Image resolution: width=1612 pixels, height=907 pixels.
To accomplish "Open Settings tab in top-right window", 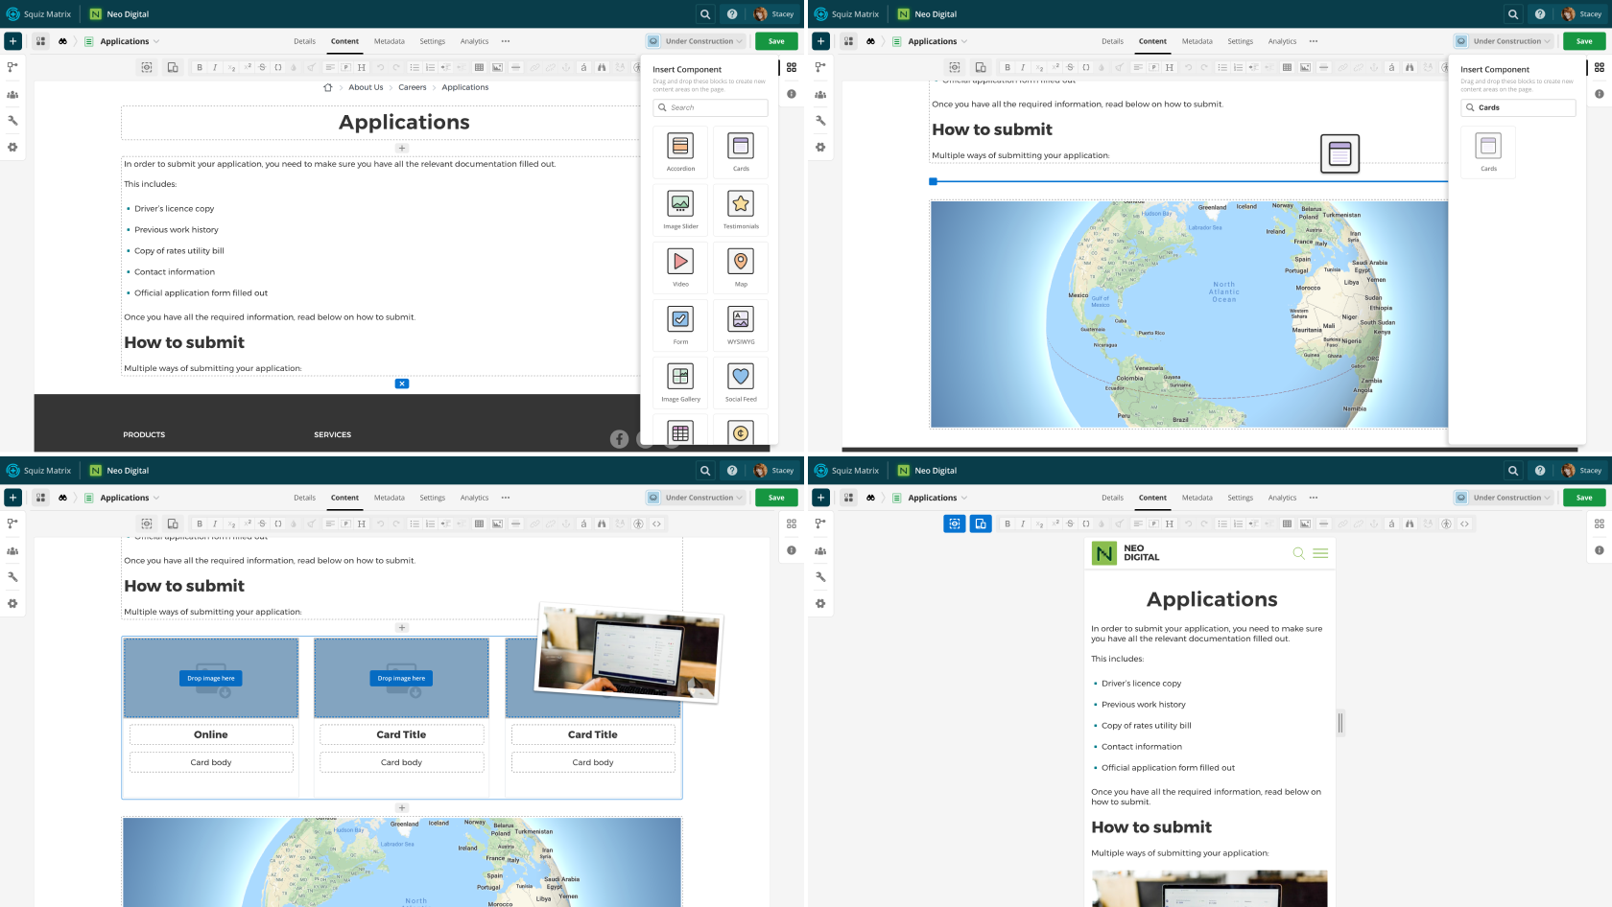I will pyautogui.click(x=1241, y=41).
